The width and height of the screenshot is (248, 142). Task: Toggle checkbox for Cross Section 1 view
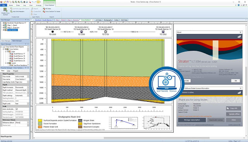coord(4,30)
